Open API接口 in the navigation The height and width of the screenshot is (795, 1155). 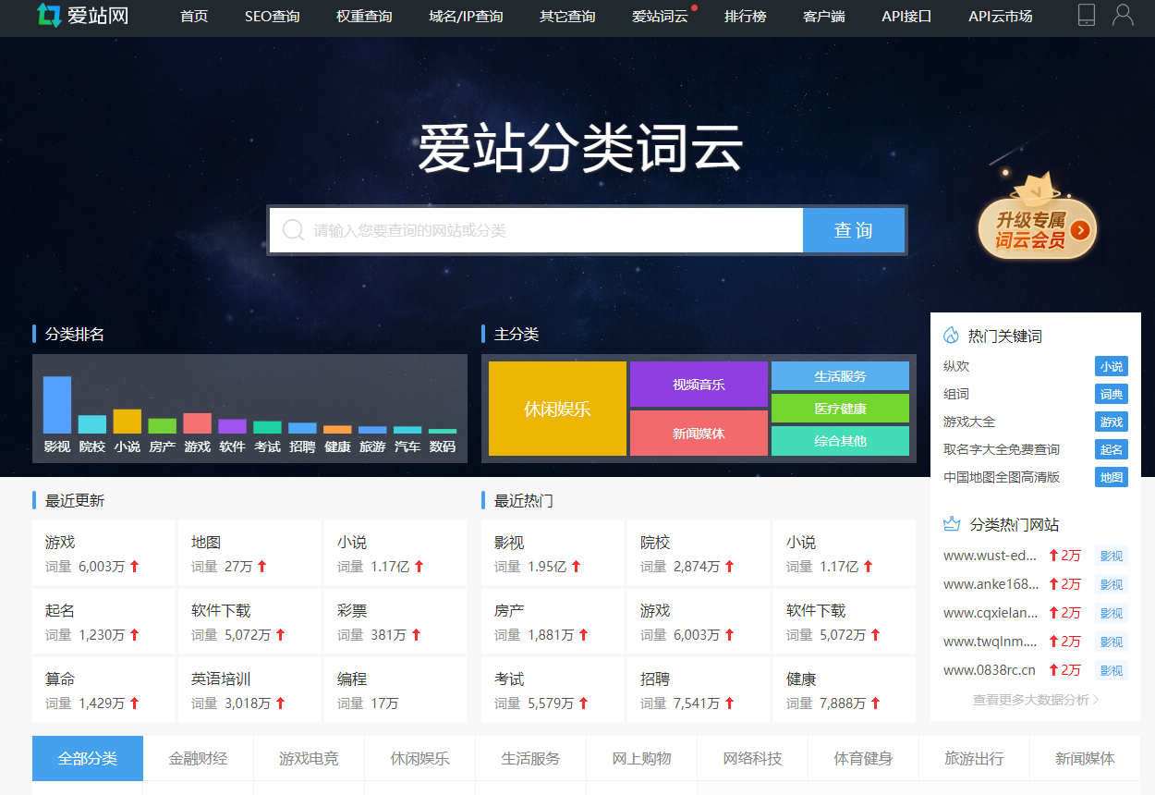pyautogui.click(x=906, y=17)
